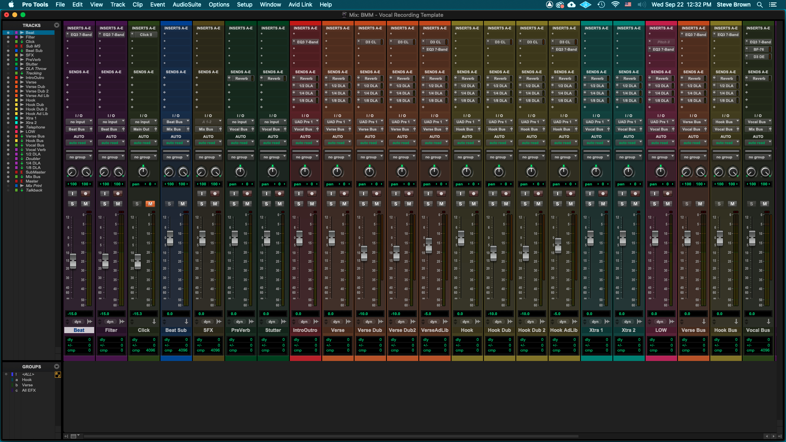Image resolution: width=786 pixels, height=442 pixels.
Task: Click the Mix Bus aux track icon in the tracks list
Action: pyautogui.click(x=22, y=177)
